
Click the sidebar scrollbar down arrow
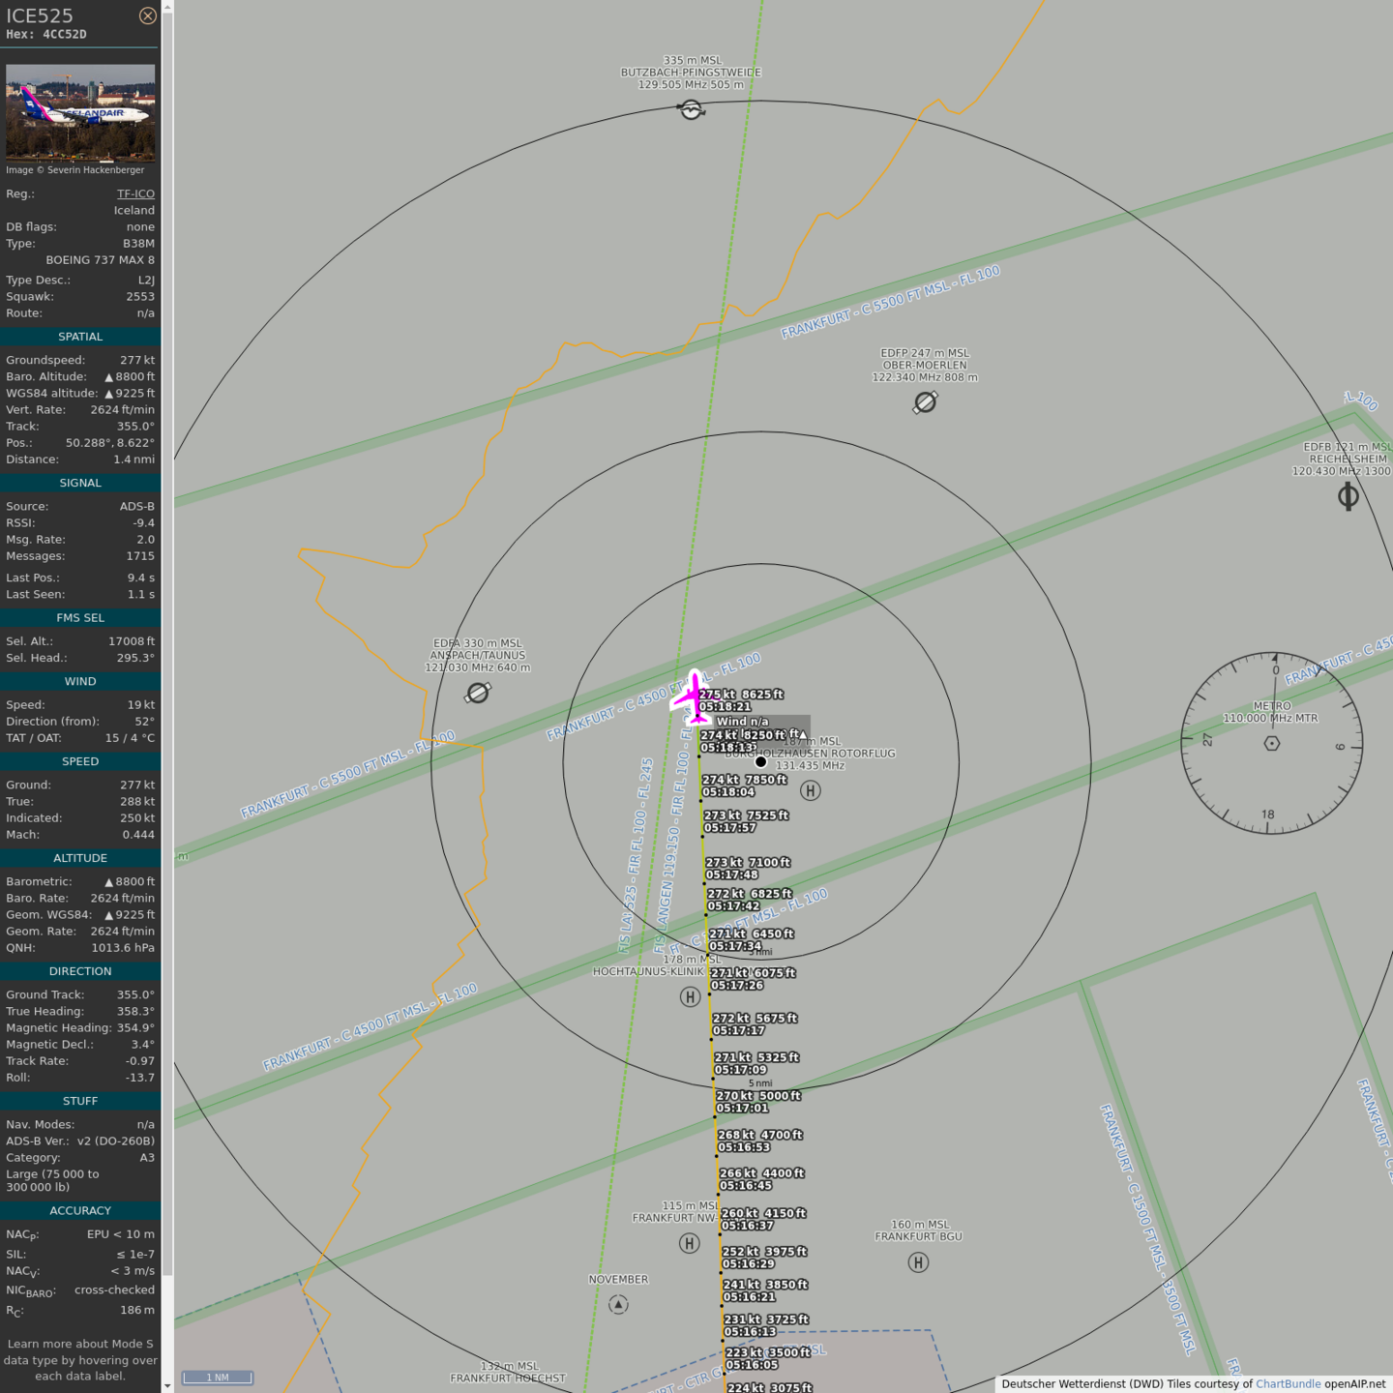pos(167,1385)
